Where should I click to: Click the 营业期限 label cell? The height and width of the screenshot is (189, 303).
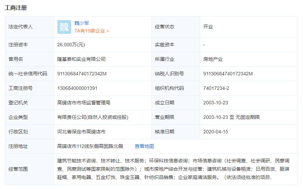point(176,117)
